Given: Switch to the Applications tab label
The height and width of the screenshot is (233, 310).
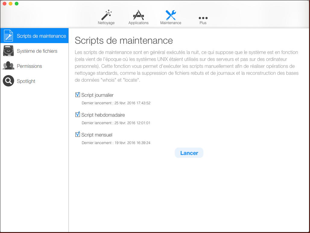Looking at the screenshot, I should click(x=138, y=23).
